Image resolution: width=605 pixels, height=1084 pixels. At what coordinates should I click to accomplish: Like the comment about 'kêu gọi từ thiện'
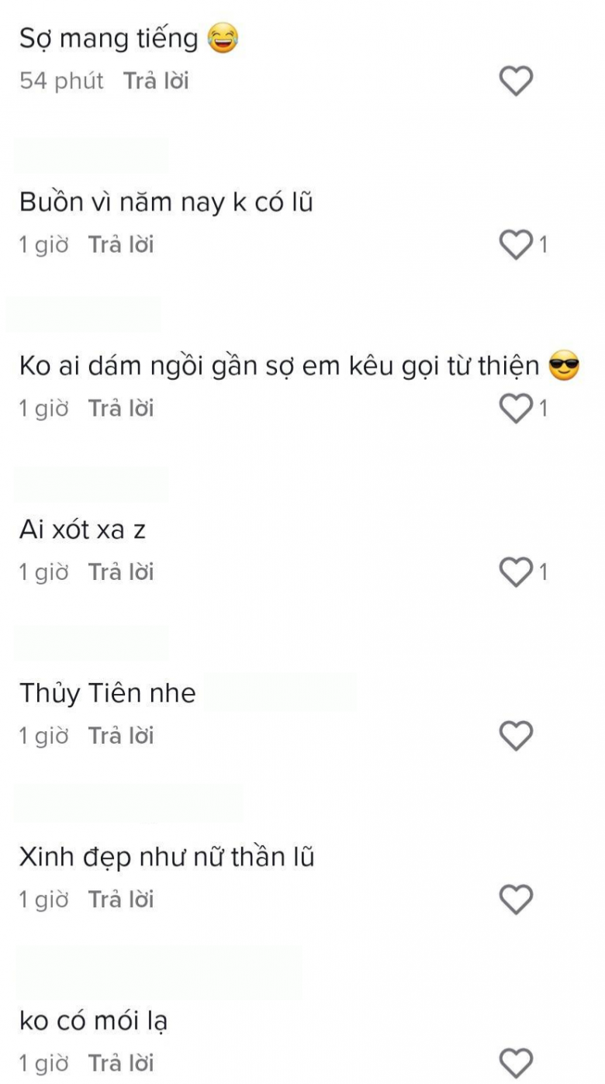point(516,409)
